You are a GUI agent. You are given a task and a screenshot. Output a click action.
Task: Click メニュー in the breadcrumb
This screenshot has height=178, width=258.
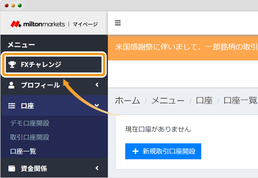pos(167,100)
